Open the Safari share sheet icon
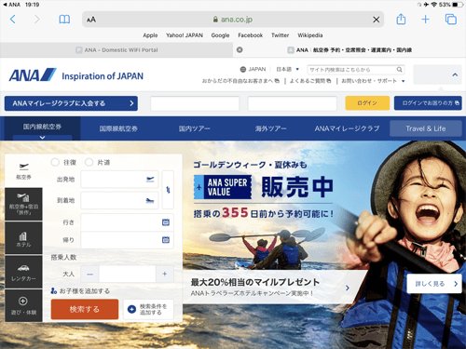This screenshot has width=466, height=349. 401,20
